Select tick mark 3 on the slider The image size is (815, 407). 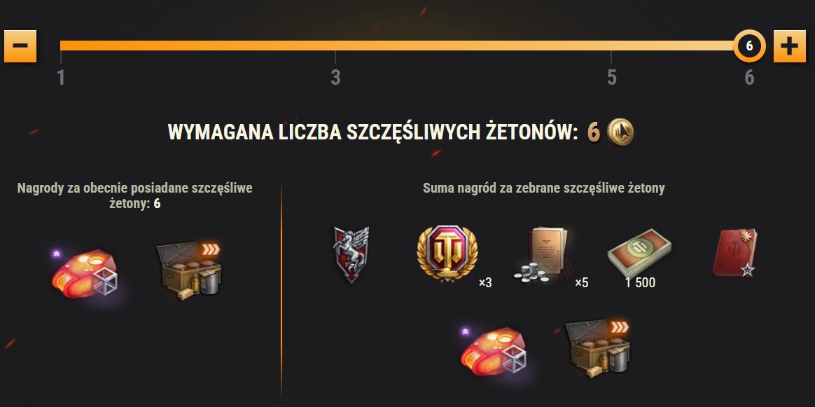tap(336, 78)
